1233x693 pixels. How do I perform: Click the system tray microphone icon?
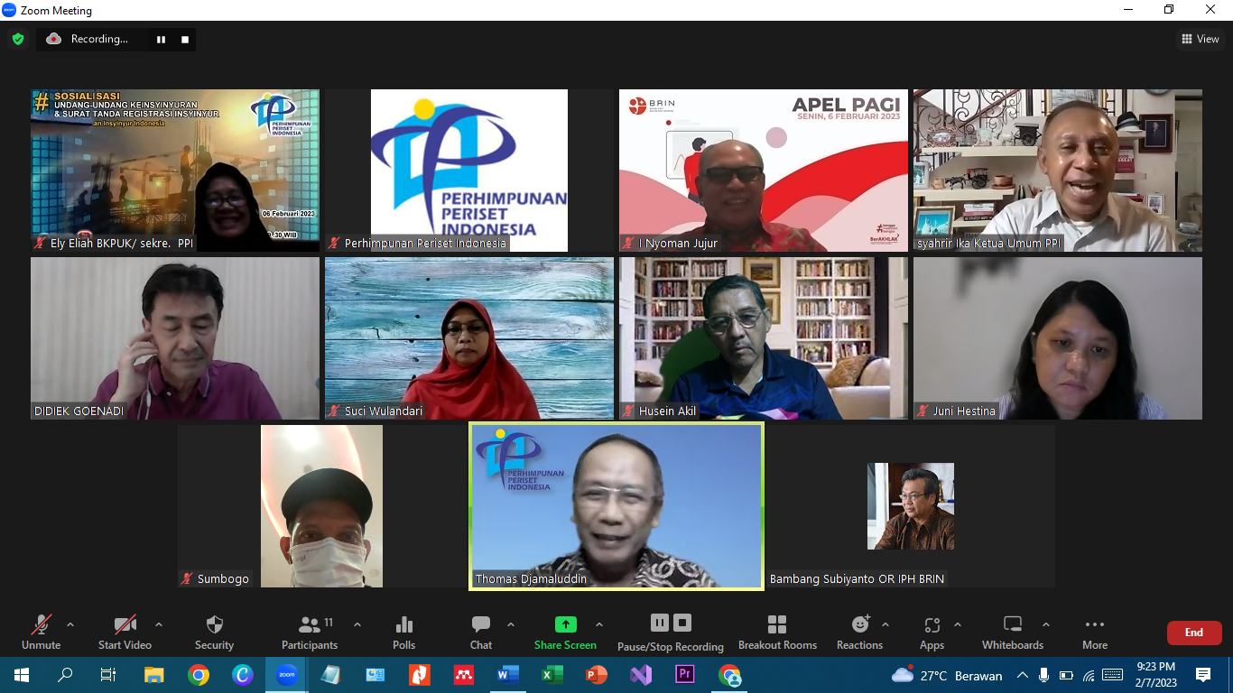coord(1044,675)
